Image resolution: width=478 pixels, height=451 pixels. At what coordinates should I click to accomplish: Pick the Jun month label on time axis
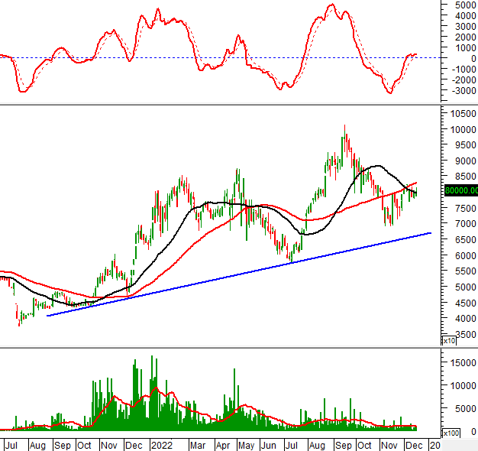click(270, 444)
